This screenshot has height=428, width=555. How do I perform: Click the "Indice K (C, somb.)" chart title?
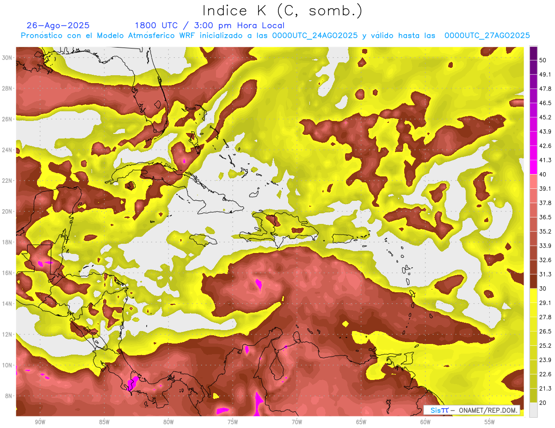(282, 12)
